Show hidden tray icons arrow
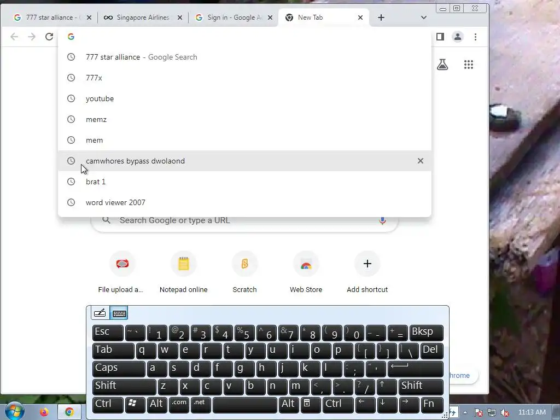 (465, 412)
